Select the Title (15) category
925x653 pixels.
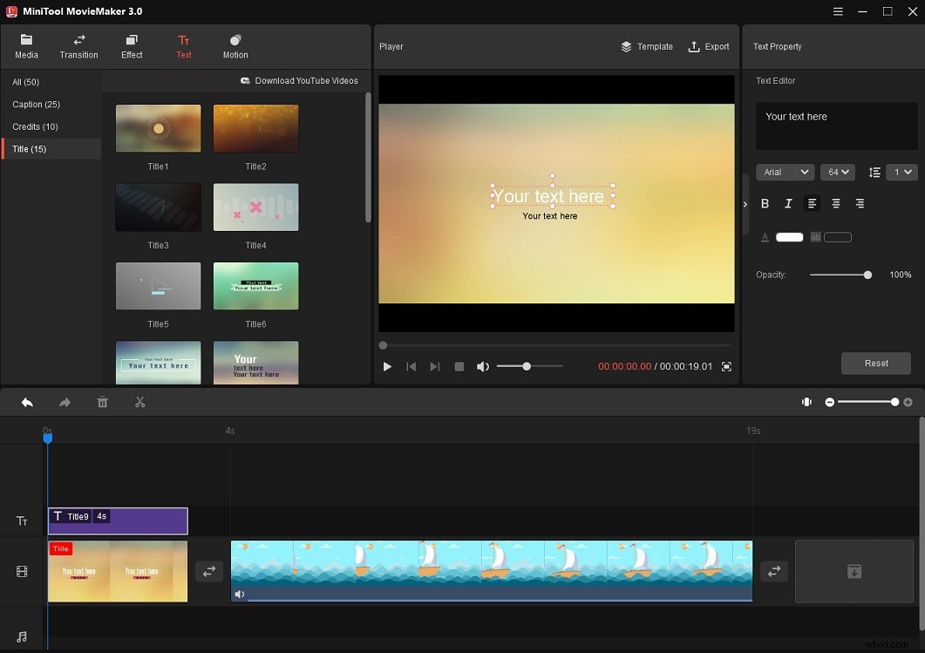coord(30,149)
